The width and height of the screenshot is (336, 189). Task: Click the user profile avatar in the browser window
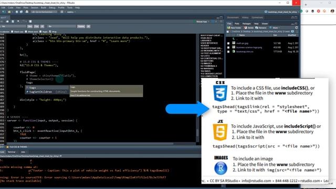[332, 11]
